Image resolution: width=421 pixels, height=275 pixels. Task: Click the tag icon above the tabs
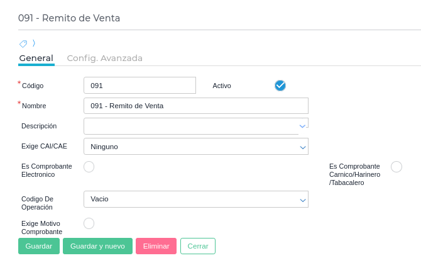[x=23, y=43]
